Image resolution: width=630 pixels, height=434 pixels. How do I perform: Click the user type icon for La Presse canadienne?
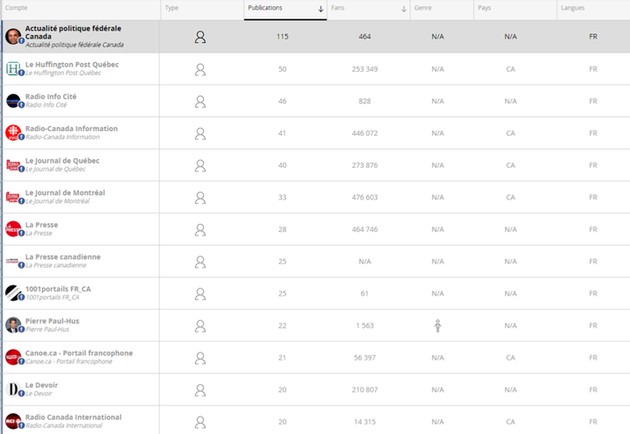(x=200, y=262)
